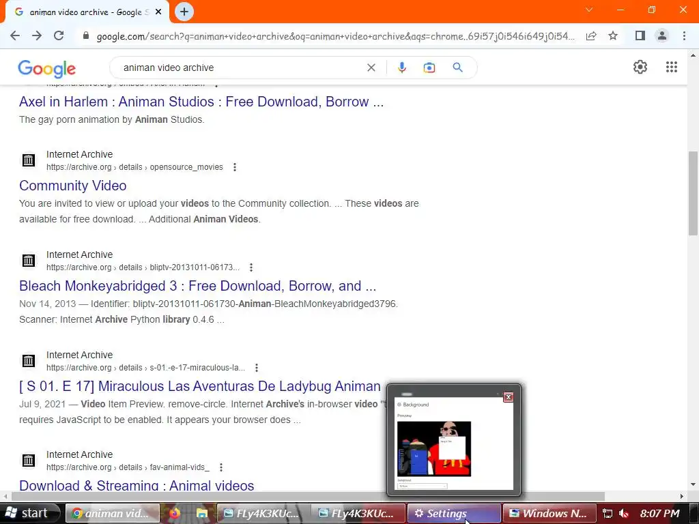Switch to the second 'FLy4K3KUc...' taskbar window
The width and height of the screenshot is (699, 524).
pos(358,513)
